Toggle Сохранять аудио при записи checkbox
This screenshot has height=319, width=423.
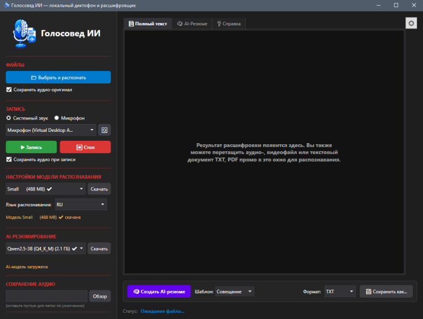(9, 159)
